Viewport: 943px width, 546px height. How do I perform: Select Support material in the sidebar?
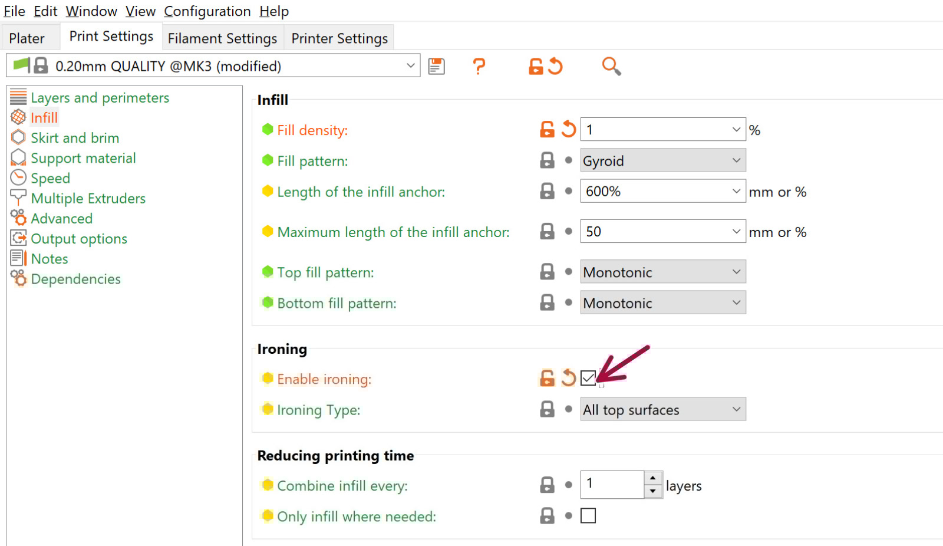click(83, 158)
